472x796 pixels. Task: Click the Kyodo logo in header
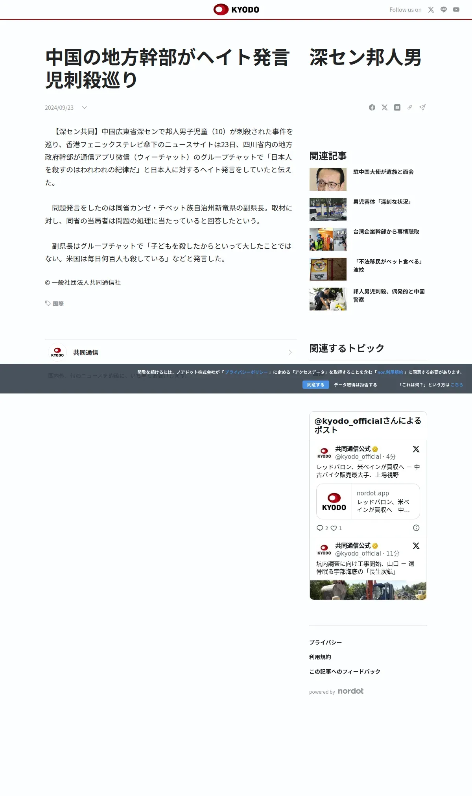(x=236, y=9)
